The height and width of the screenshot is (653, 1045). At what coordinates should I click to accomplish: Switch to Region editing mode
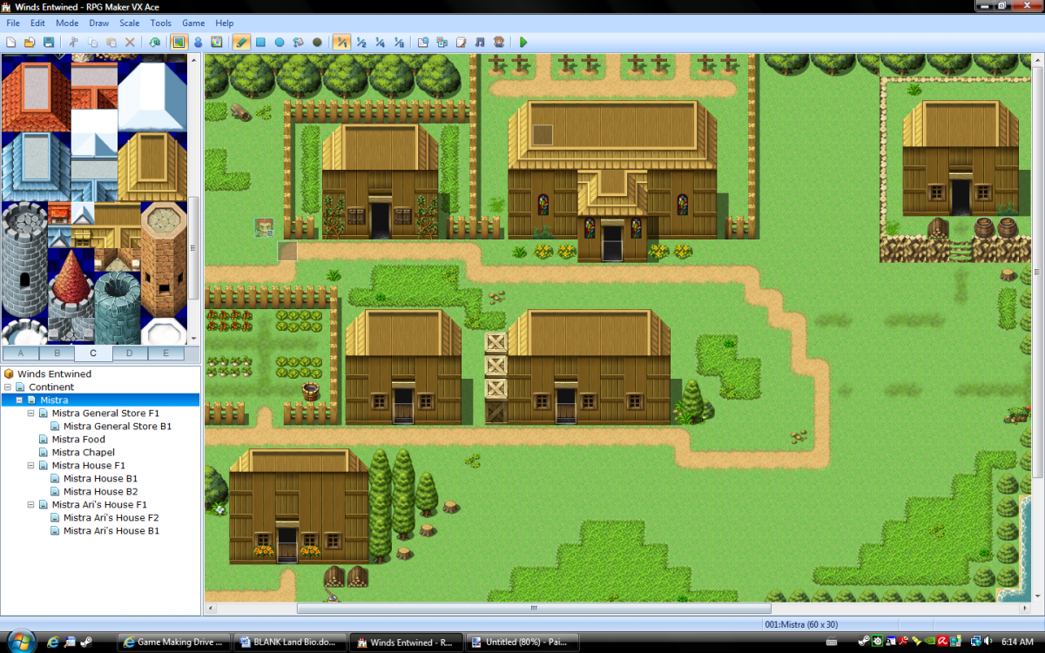click(216, 42)
